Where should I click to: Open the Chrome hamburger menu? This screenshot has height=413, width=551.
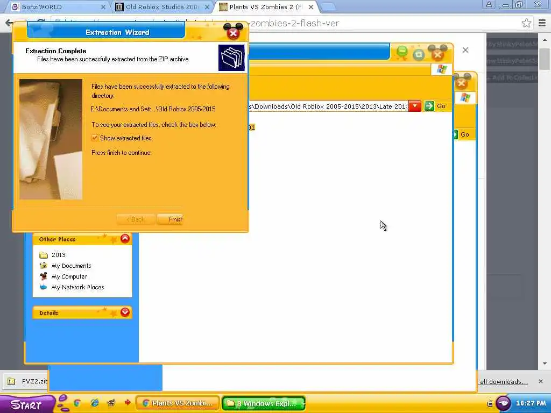click(x=542, y=23)
